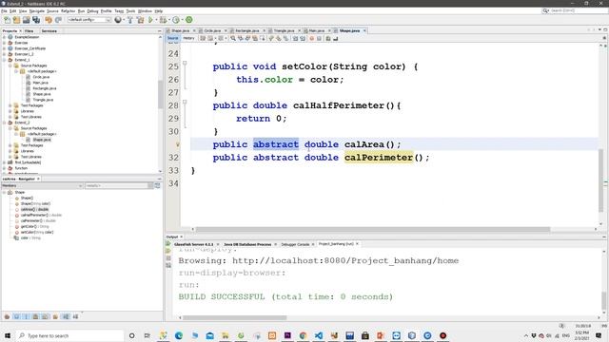This screenshot has height=342, width=609.
Task: Select Triangle.java in Projects tree
Action: [43, 100]
